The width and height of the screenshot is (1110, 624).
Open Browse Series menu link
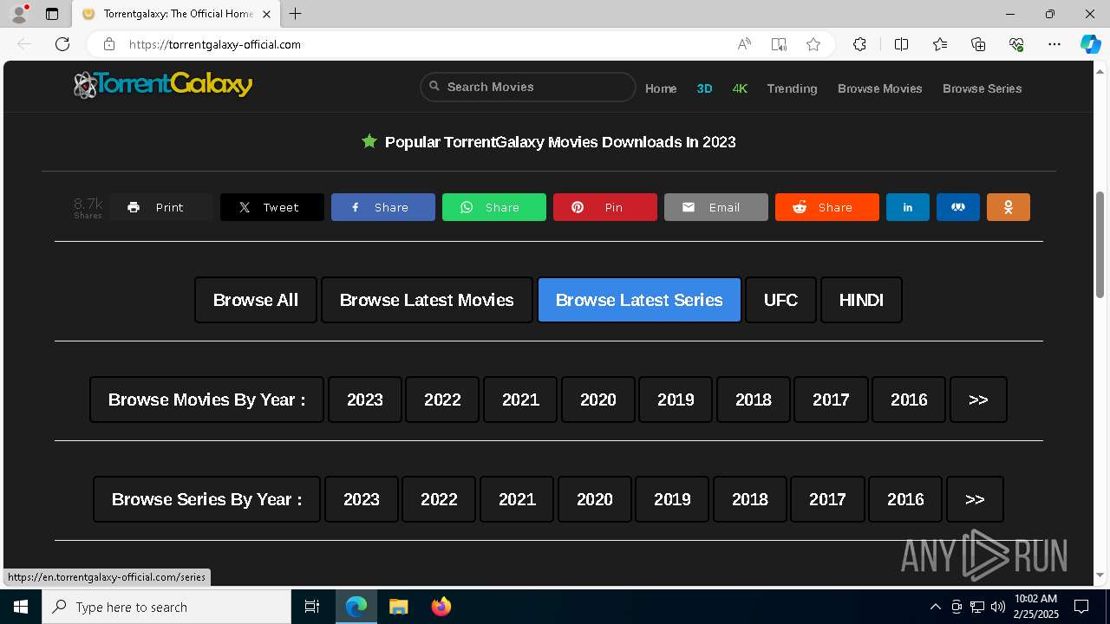pyautogui.click(x=982, y=88)
